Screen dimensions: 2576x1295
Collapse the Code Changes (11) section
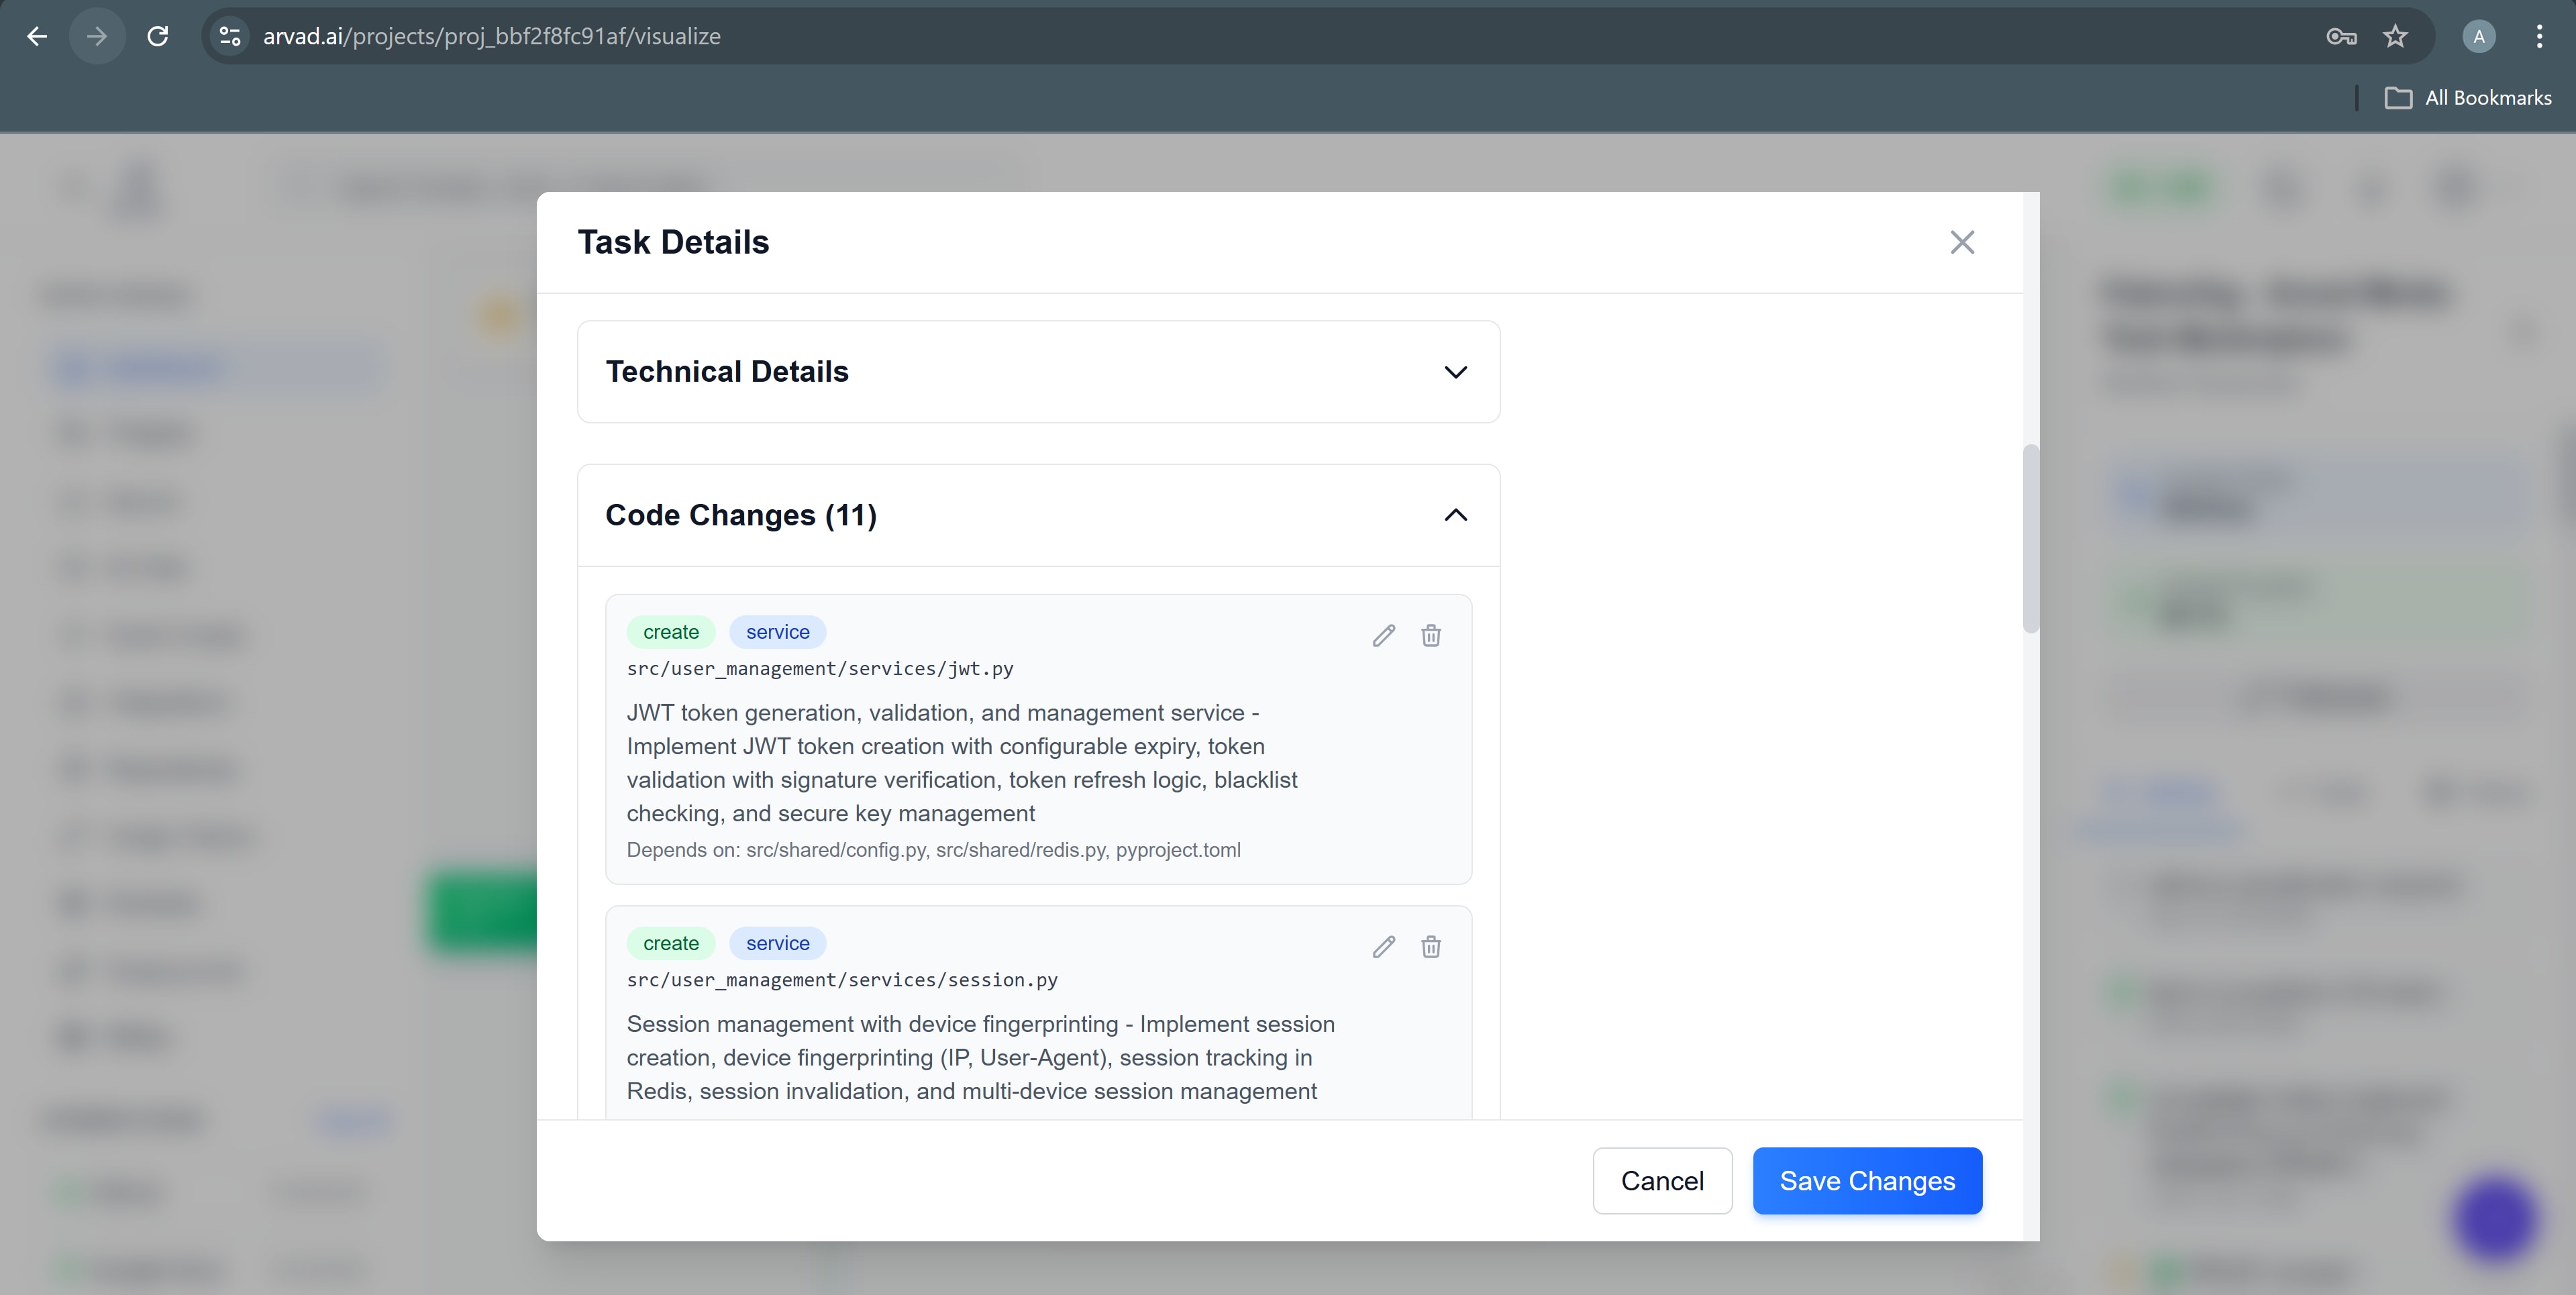(1455, 515)
